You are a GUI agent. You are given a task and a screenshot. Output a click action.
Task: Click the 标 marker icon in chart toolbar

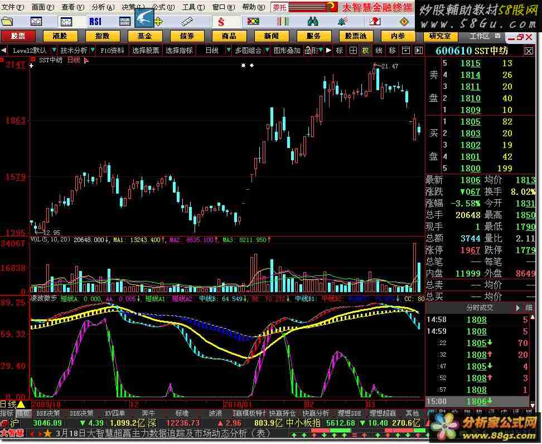point(340,51)
